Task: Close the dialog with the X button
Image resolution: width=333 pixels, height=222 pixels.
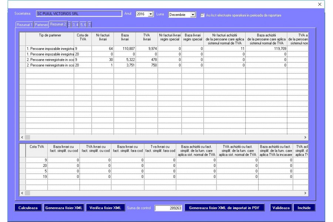Action: [x=320, y=4]
